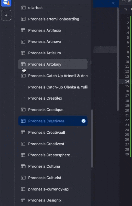This screenshot has height=206, width=132.
Task: Select Phronesis Creativault from the list
Action: point(53,132)
